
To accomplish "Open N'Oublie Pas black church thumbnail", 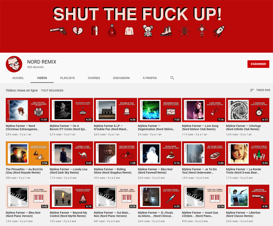I will coord(115,110).
